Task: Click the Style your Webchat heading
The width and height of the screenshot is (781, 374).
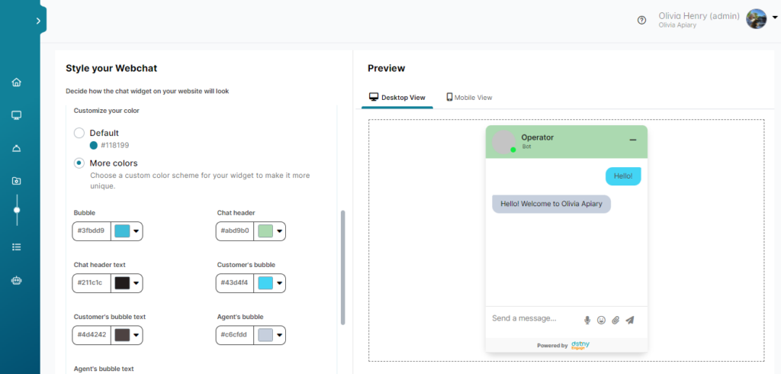Action: [111, 69]
